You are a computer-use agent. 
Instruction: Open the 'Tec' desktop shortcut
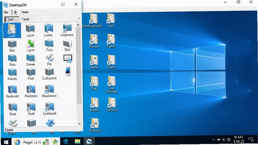pyautogui.click(x=94, y=83)
